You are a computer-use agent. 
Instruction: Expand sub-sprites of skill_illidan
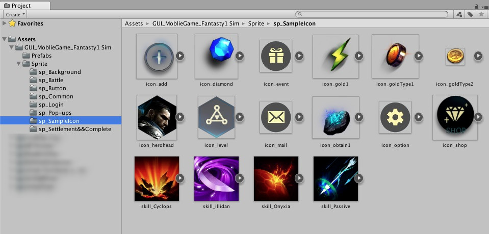240,178
